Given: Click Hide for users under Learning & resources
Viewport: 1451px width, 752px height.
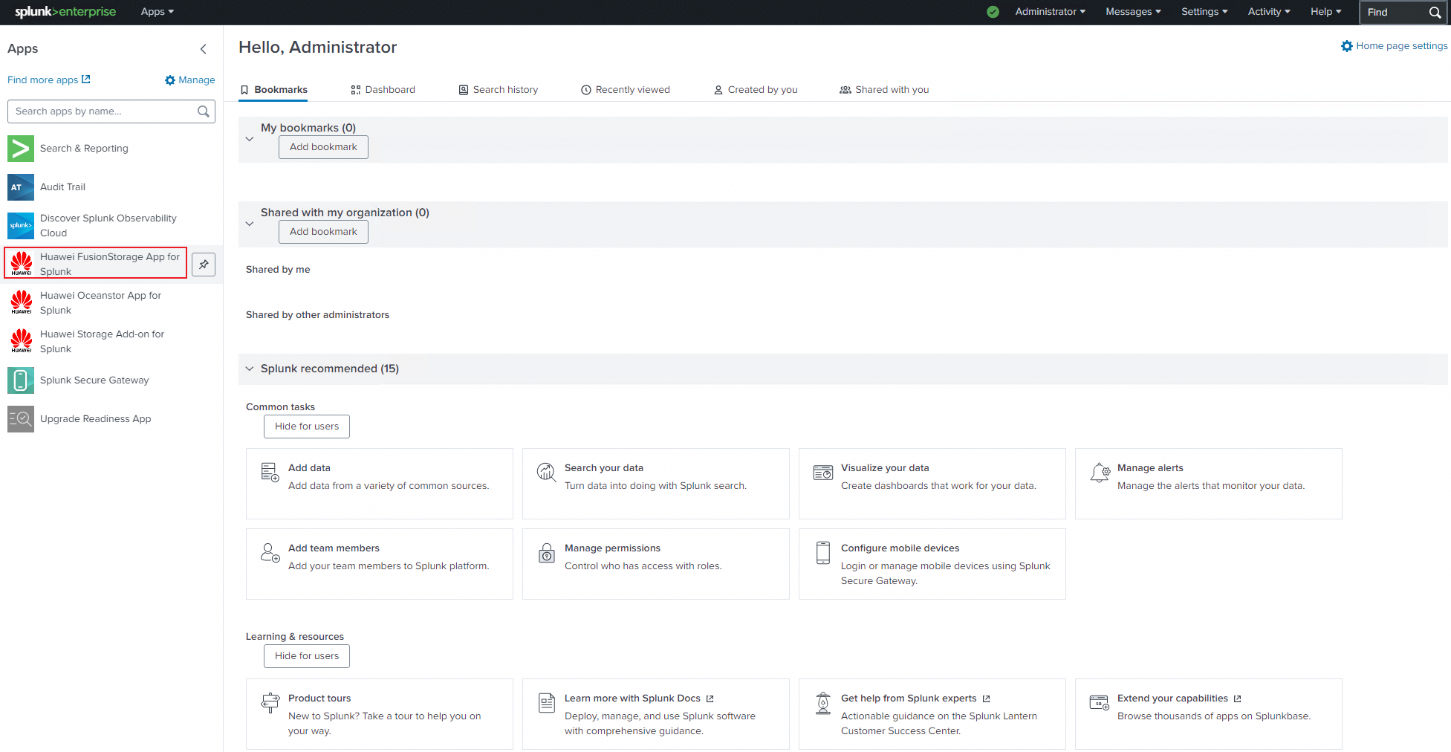Looking at the screenshot, I should click(307, 656).
